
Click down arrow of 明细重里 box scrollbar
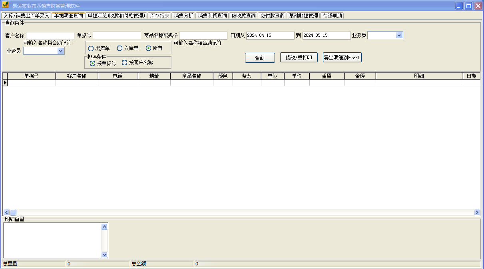[105, 255]
